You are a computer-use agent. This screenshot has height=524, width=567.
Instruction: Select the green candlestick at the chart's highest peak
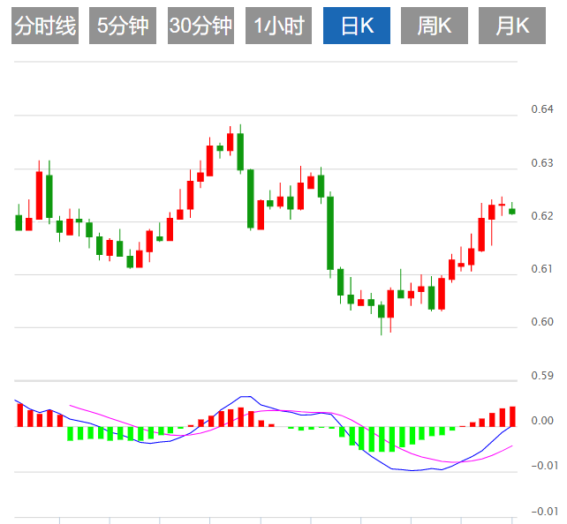click(240, 150)
